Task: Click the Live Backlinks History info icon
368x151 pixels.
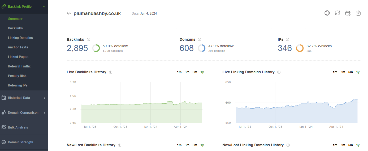Action: coord(111,72)
